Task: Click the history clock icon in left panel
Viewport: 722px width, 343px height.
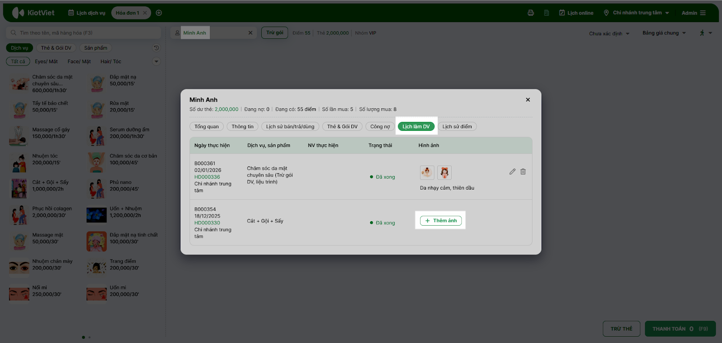Action: (156, 48)
